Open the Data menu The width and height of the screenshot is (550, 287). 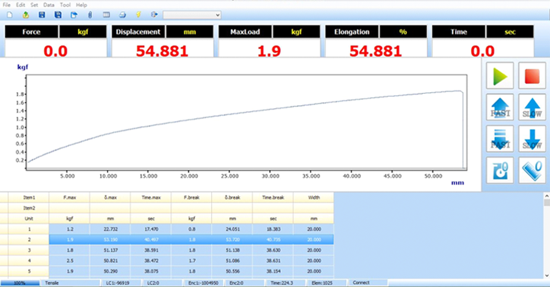tap(49, 5)
